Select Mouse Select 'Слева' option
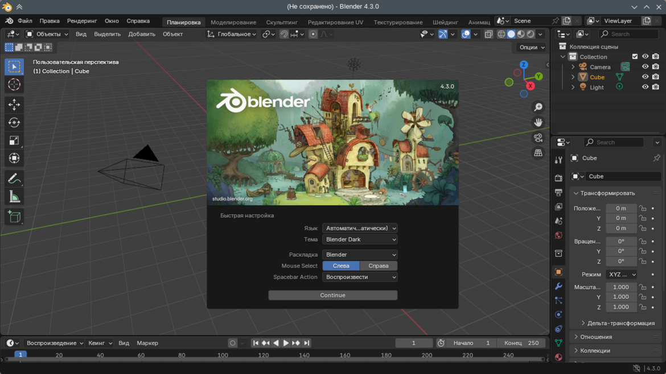The image size is (666, 374). [x=341, y=266]
